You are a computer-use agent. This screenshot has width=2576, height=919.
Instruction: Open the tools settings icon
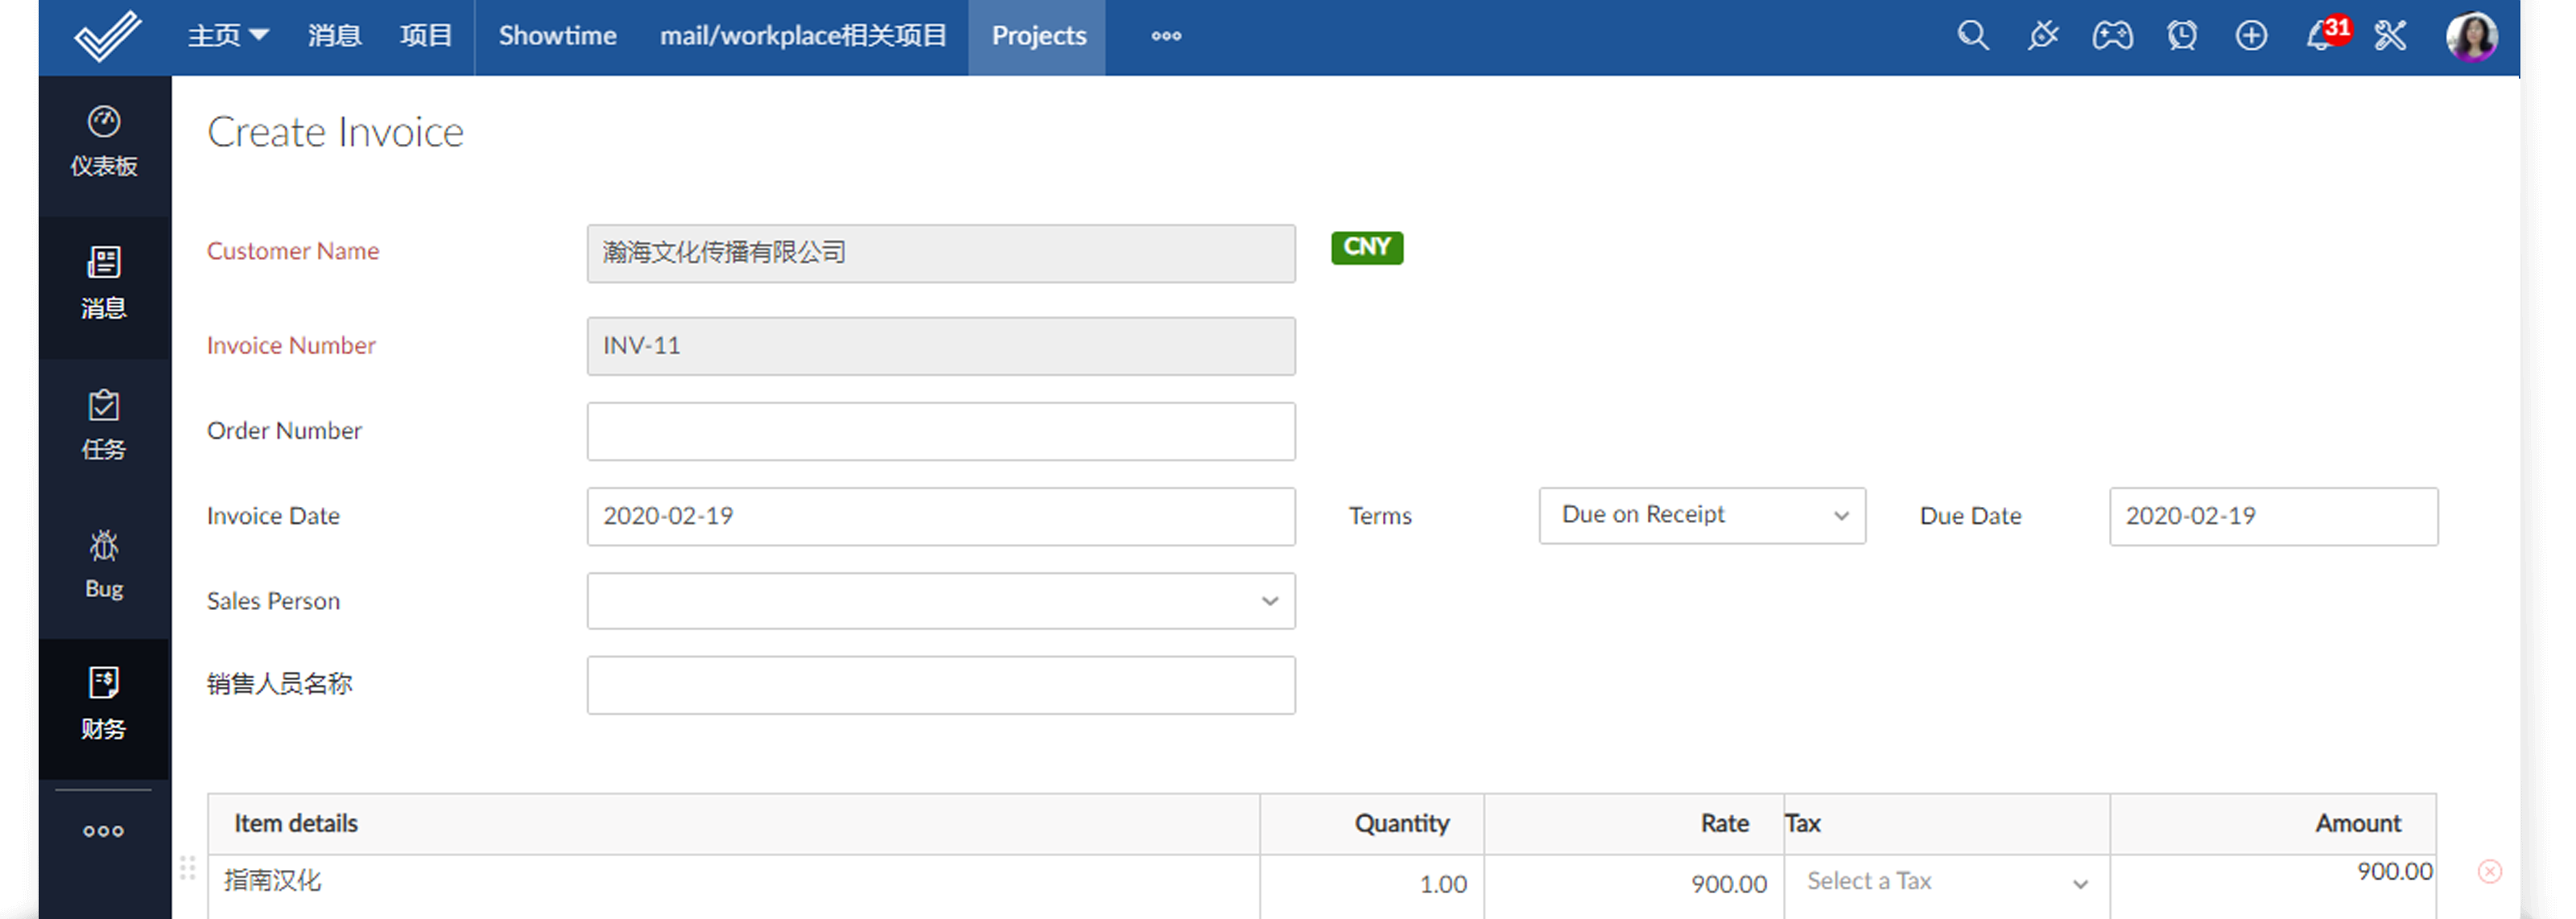(x=2390, y=36)
